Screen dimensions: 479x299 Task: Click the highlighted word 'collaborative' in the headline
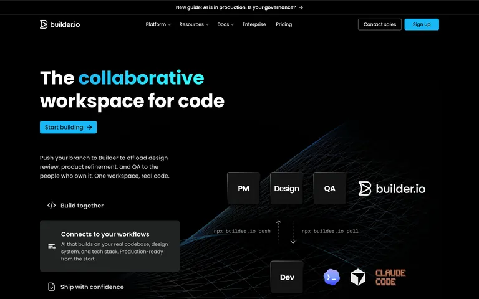[141, 78]
